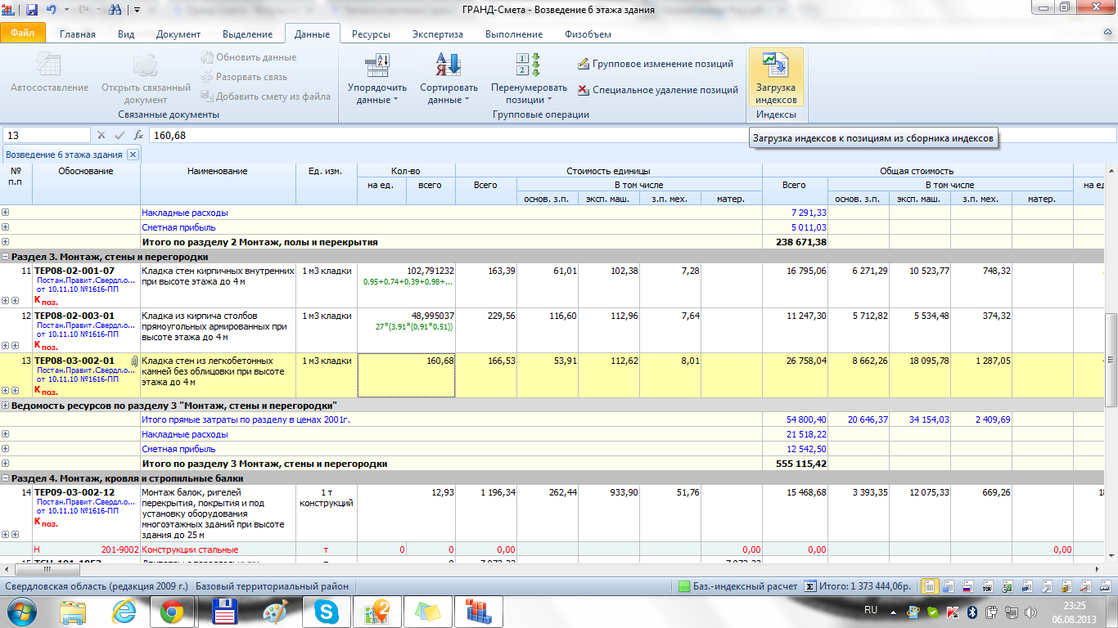Image resolution: width=1118 pixels, height=628 pixels.
Task: Expand Ведомость ресурсов по разделу 3
Action: coord(6,406)
